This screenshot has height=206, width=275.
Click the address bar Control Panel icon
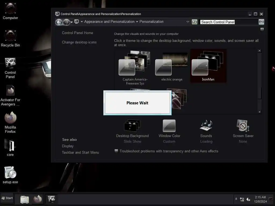(77, 21)
